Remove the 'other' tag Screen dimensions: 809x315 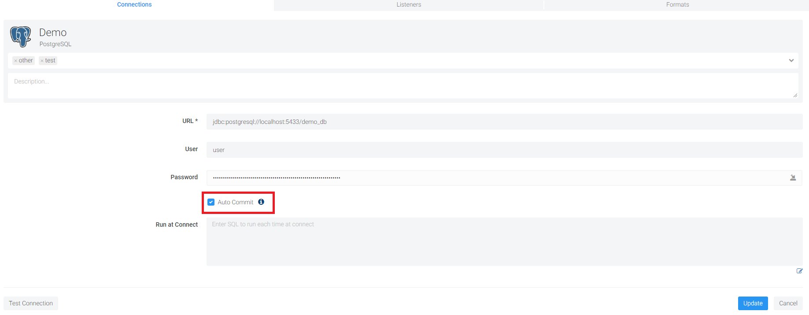(15, 61)
